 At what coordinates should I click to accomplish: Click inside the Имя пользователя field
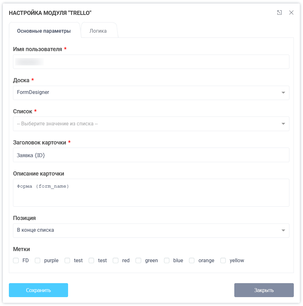pos(151,62)
